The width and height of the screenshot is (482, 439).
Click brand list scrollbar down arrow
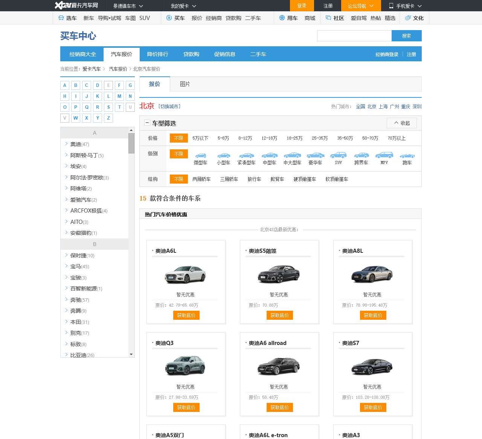coord(131,354)
